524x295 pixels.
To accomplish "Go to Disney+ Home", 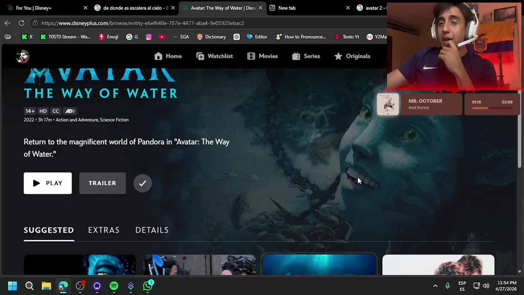I will click(168, 56).
